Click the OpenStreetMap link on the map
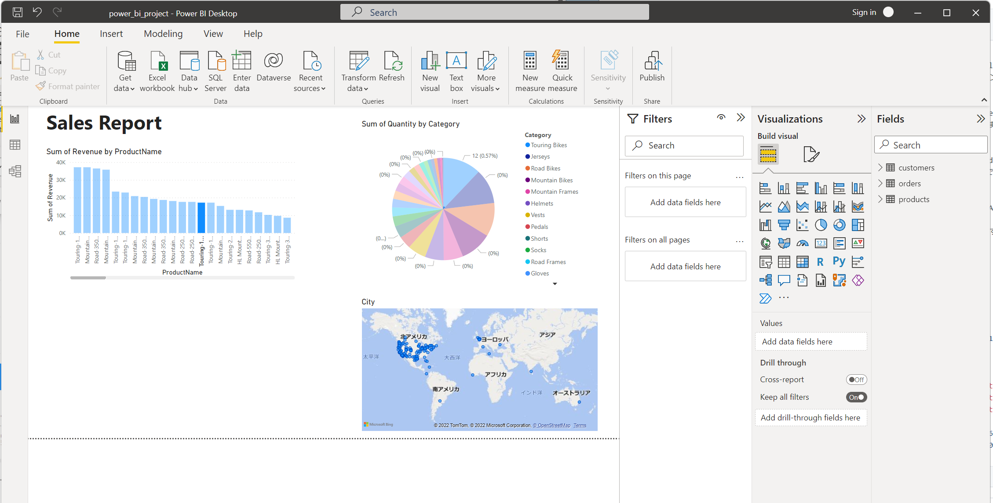Image resolution: width=993 pixels, height=503 pixels. coord(551,425)
